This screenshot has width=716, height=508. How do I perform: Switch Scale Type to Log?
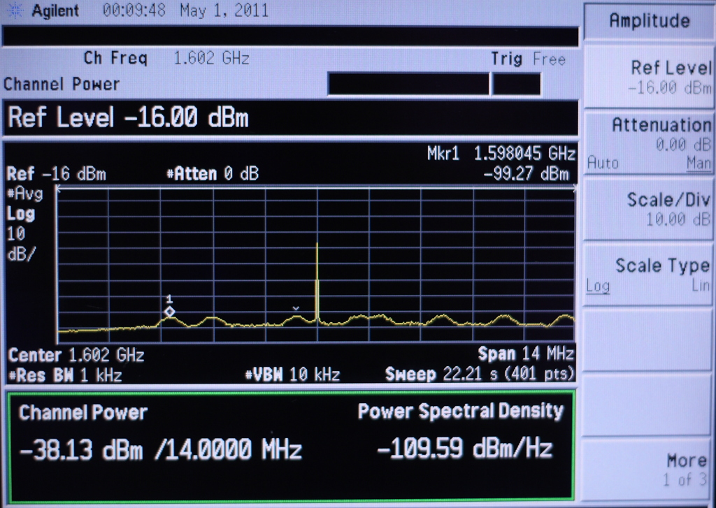tap(598, 286)
